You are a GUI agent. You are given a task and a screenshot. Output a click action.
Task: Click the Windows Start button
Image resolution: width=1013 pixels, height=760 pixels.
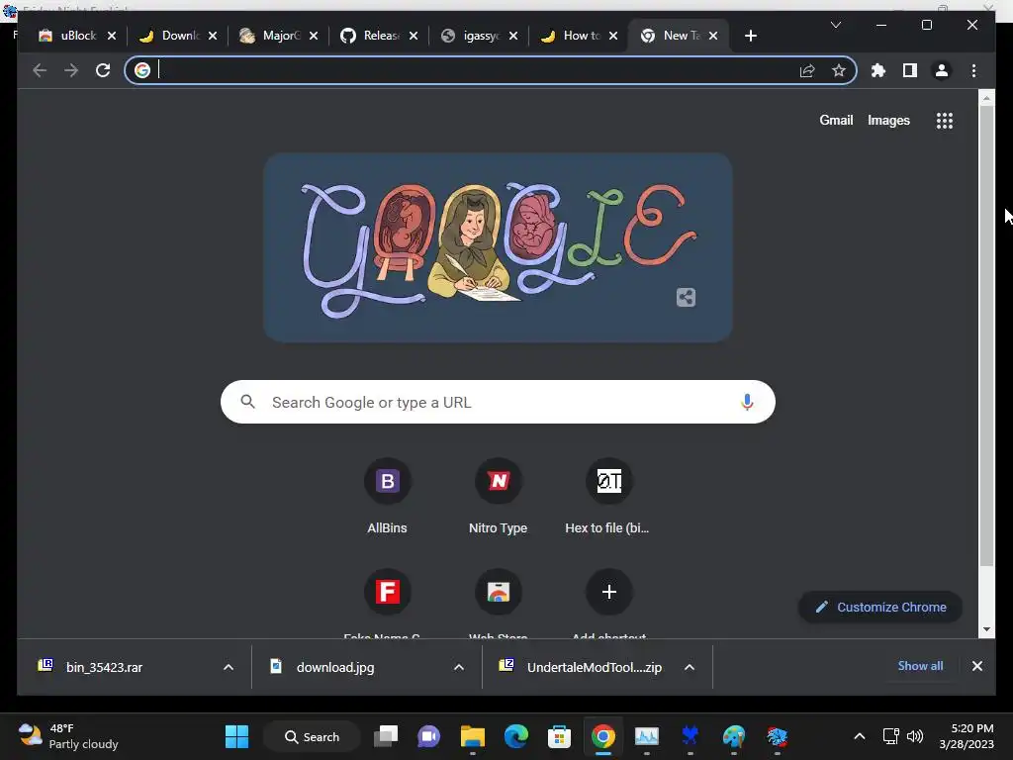236,736
